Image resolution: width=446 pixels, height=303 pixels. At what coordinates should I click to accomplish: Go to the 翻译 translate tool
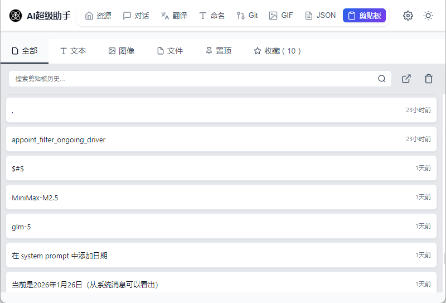(174, 16)
